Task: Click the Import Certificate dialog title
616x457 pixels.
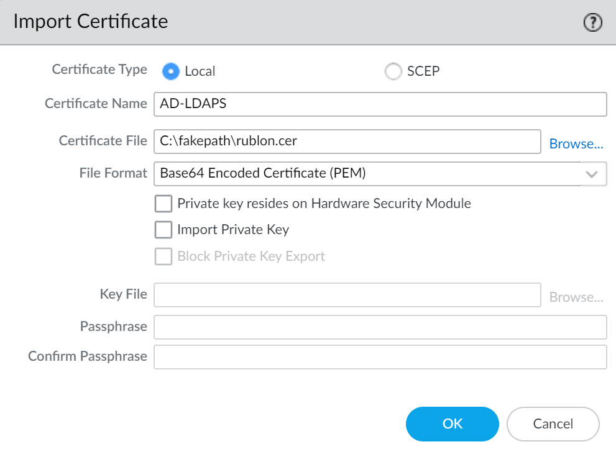Action: pyautogui.click(x=91, y=22)
